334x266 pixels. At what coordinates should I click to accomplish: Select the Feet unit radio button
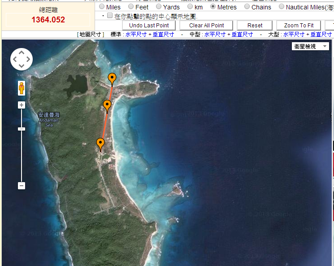click(x=131, y=7)
